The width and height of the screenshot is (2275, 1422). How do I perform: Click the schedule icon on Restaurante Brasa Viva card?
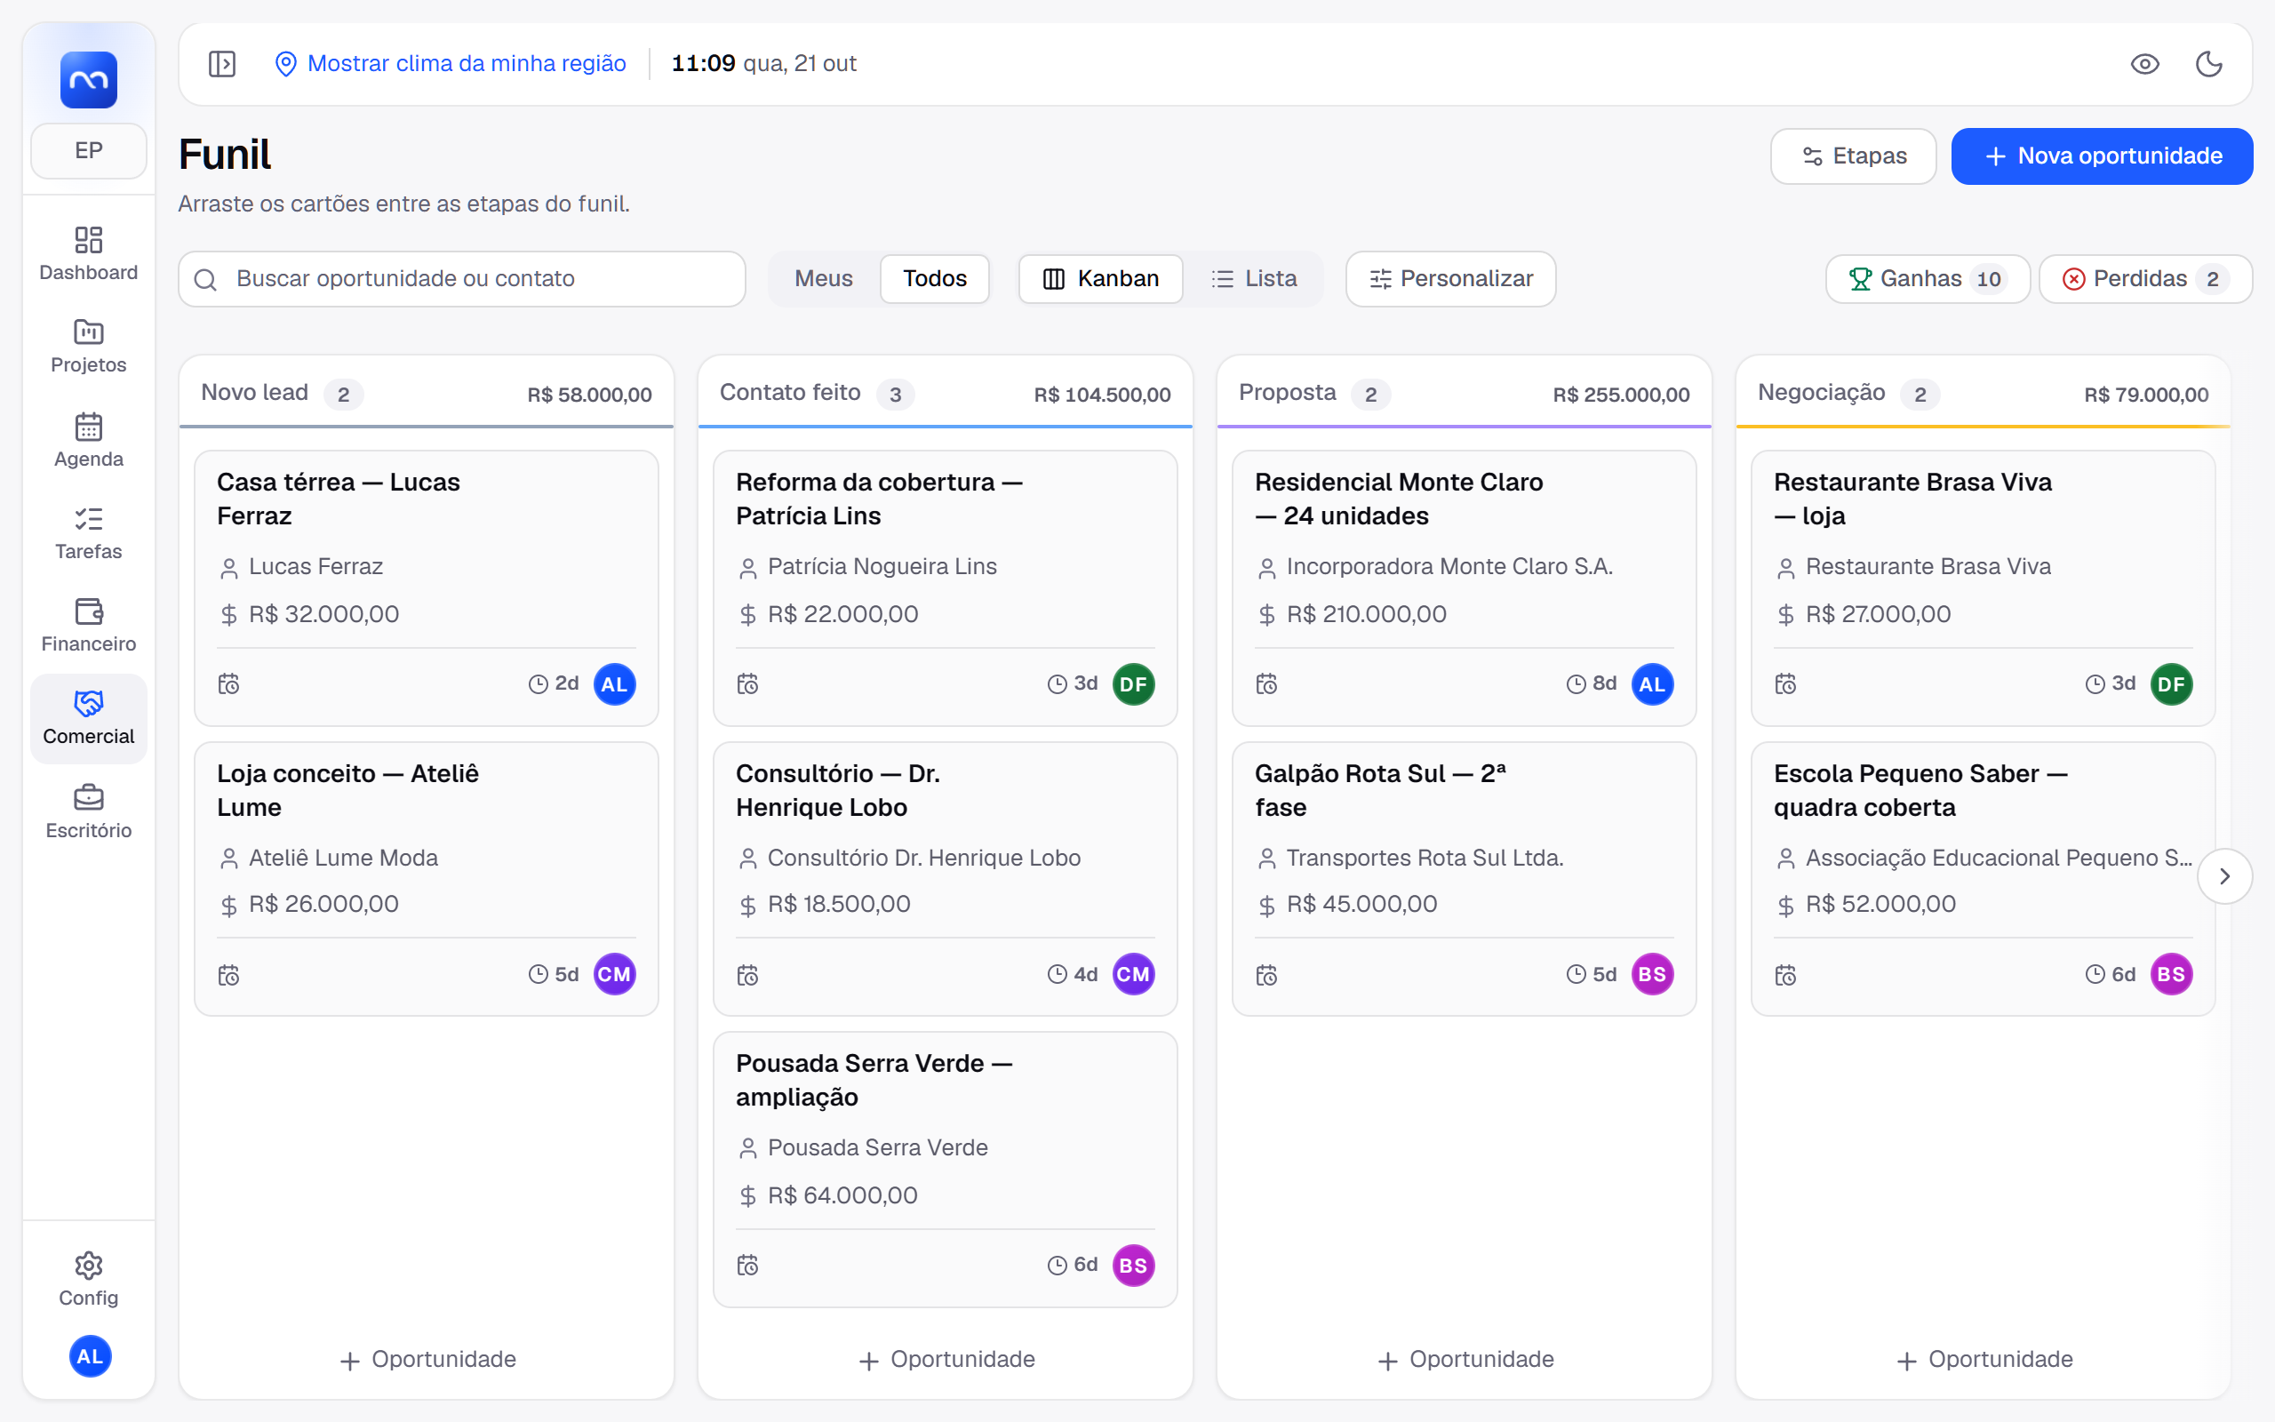[1785, 683]
